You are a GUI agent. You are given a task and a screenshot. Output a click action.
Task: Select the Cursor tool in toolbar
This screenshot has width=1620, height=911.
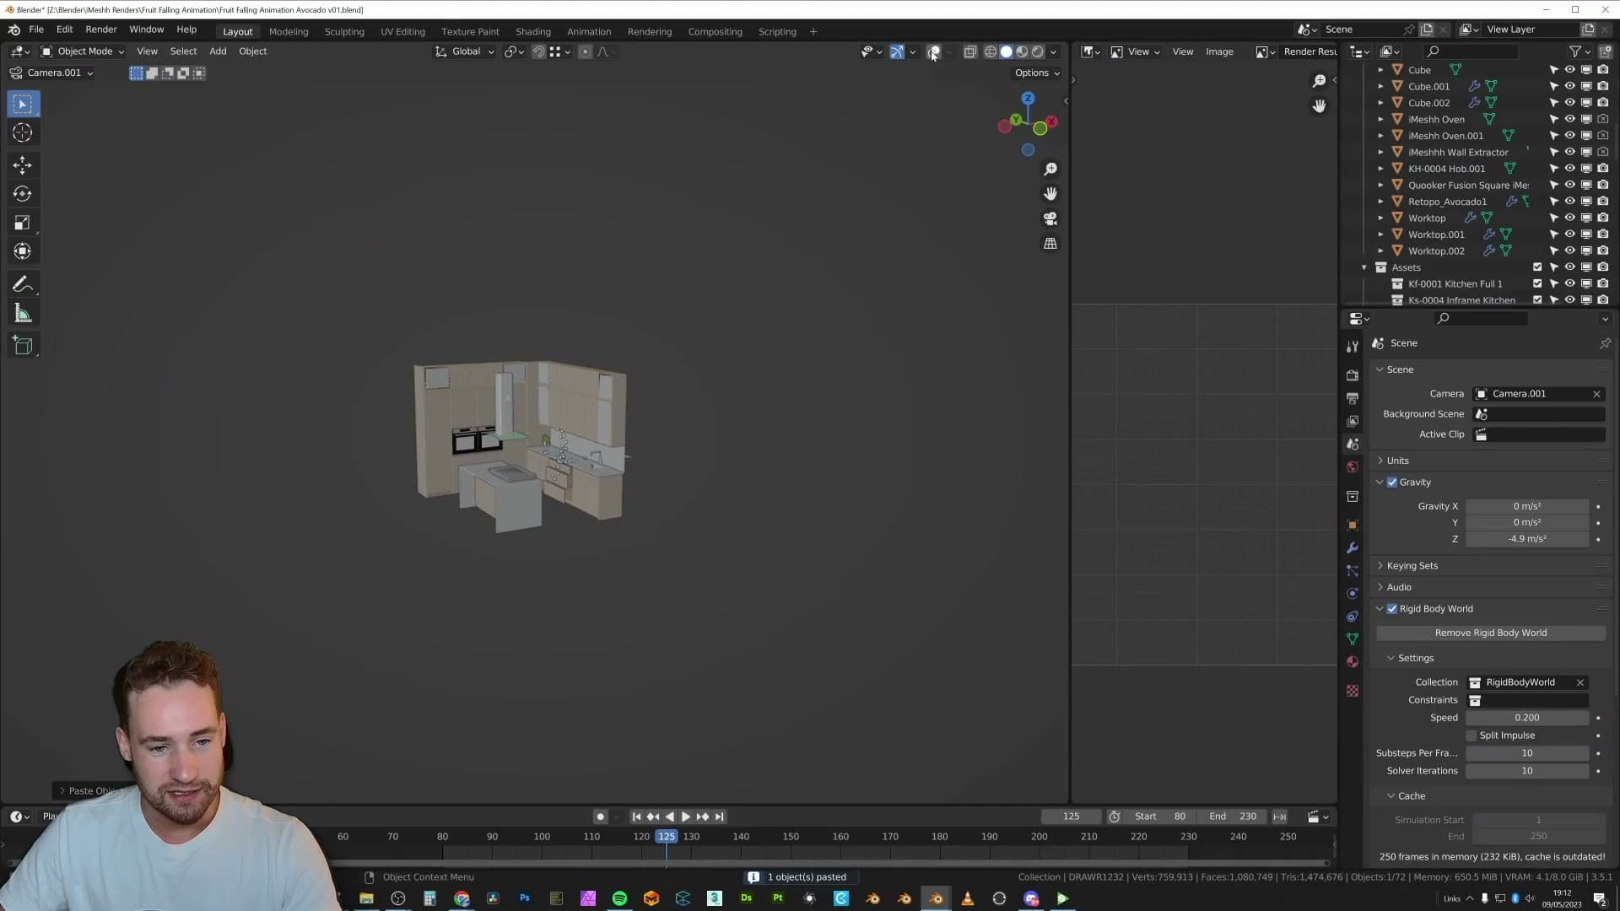coord(23,132)
